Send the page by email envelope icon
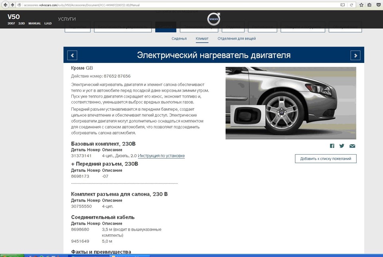 click(x=352, y=146)
